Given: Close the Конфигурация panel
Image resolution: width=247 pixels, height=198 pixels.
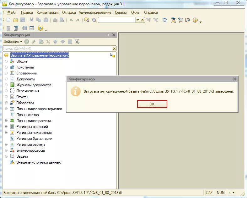Looking at the screenshot, I should pos(114,35).
